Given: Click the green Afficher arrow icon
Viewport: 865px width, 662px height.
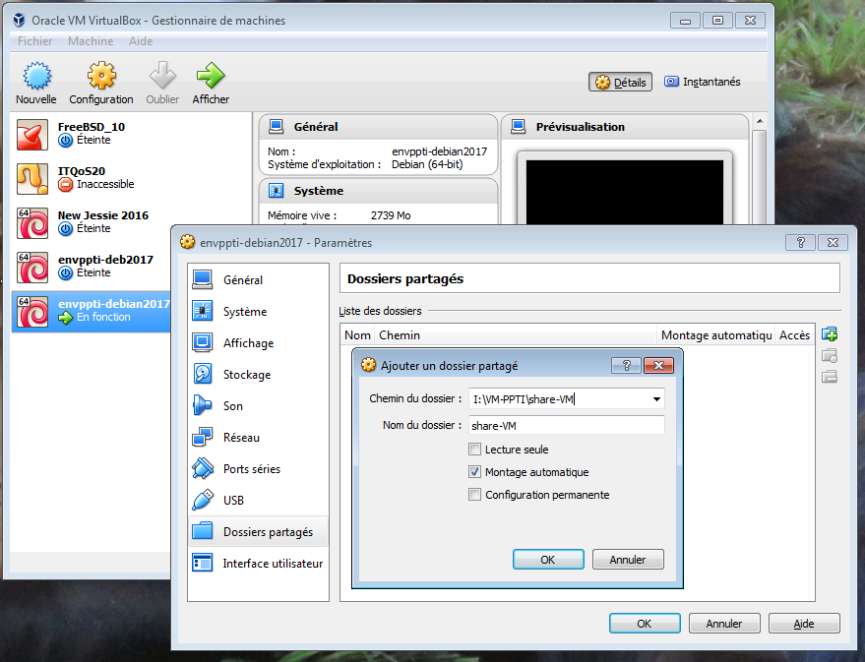Looking at the screenshot, I should pos(211,77).
